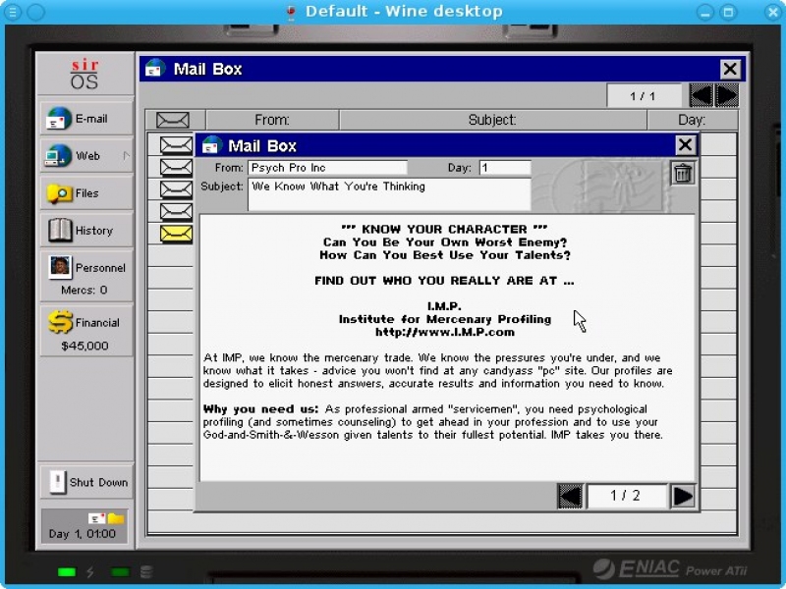This screenshot has width=786, height=589.
Task: Sort mail by the From column header
Action: coord(271,120)
